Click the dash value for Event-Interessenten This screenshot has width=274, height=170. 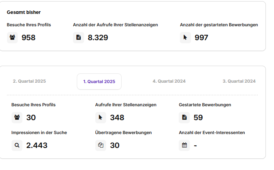(195, 146)
